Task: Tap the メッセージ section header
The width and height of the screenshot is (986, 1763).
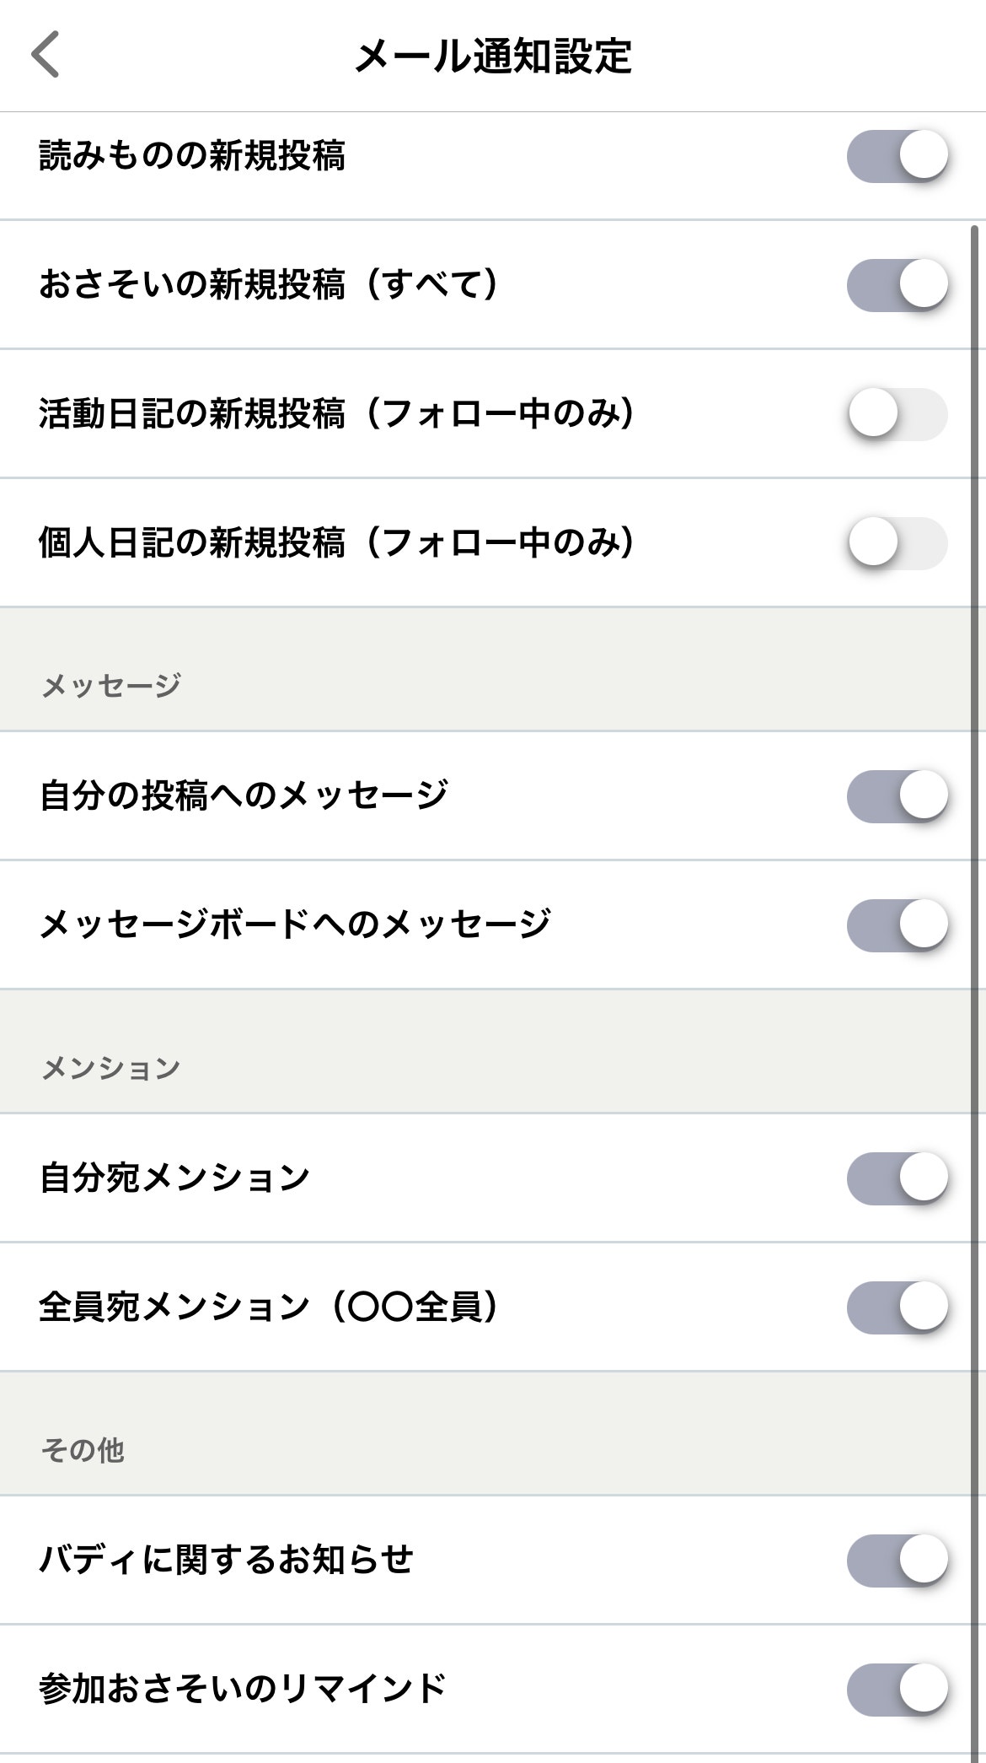Action: (x=111, y=685)
